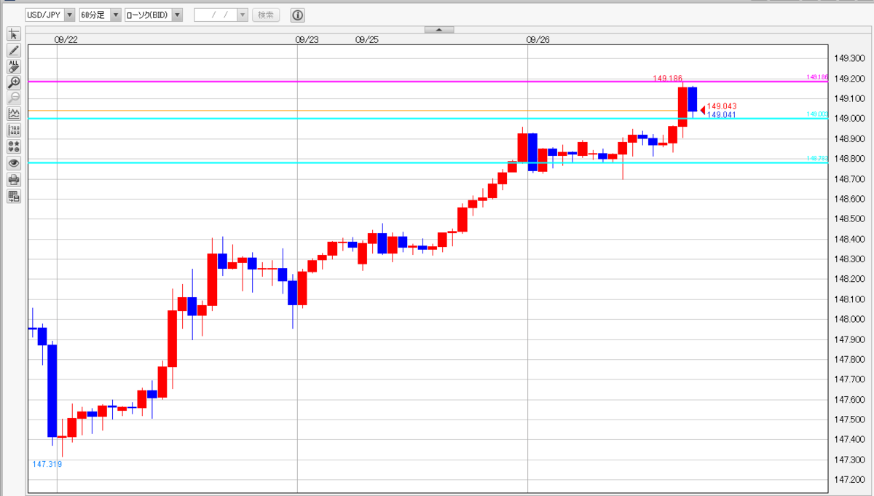
Task: Open the info button in the toolbar
Action: [298, 15]
